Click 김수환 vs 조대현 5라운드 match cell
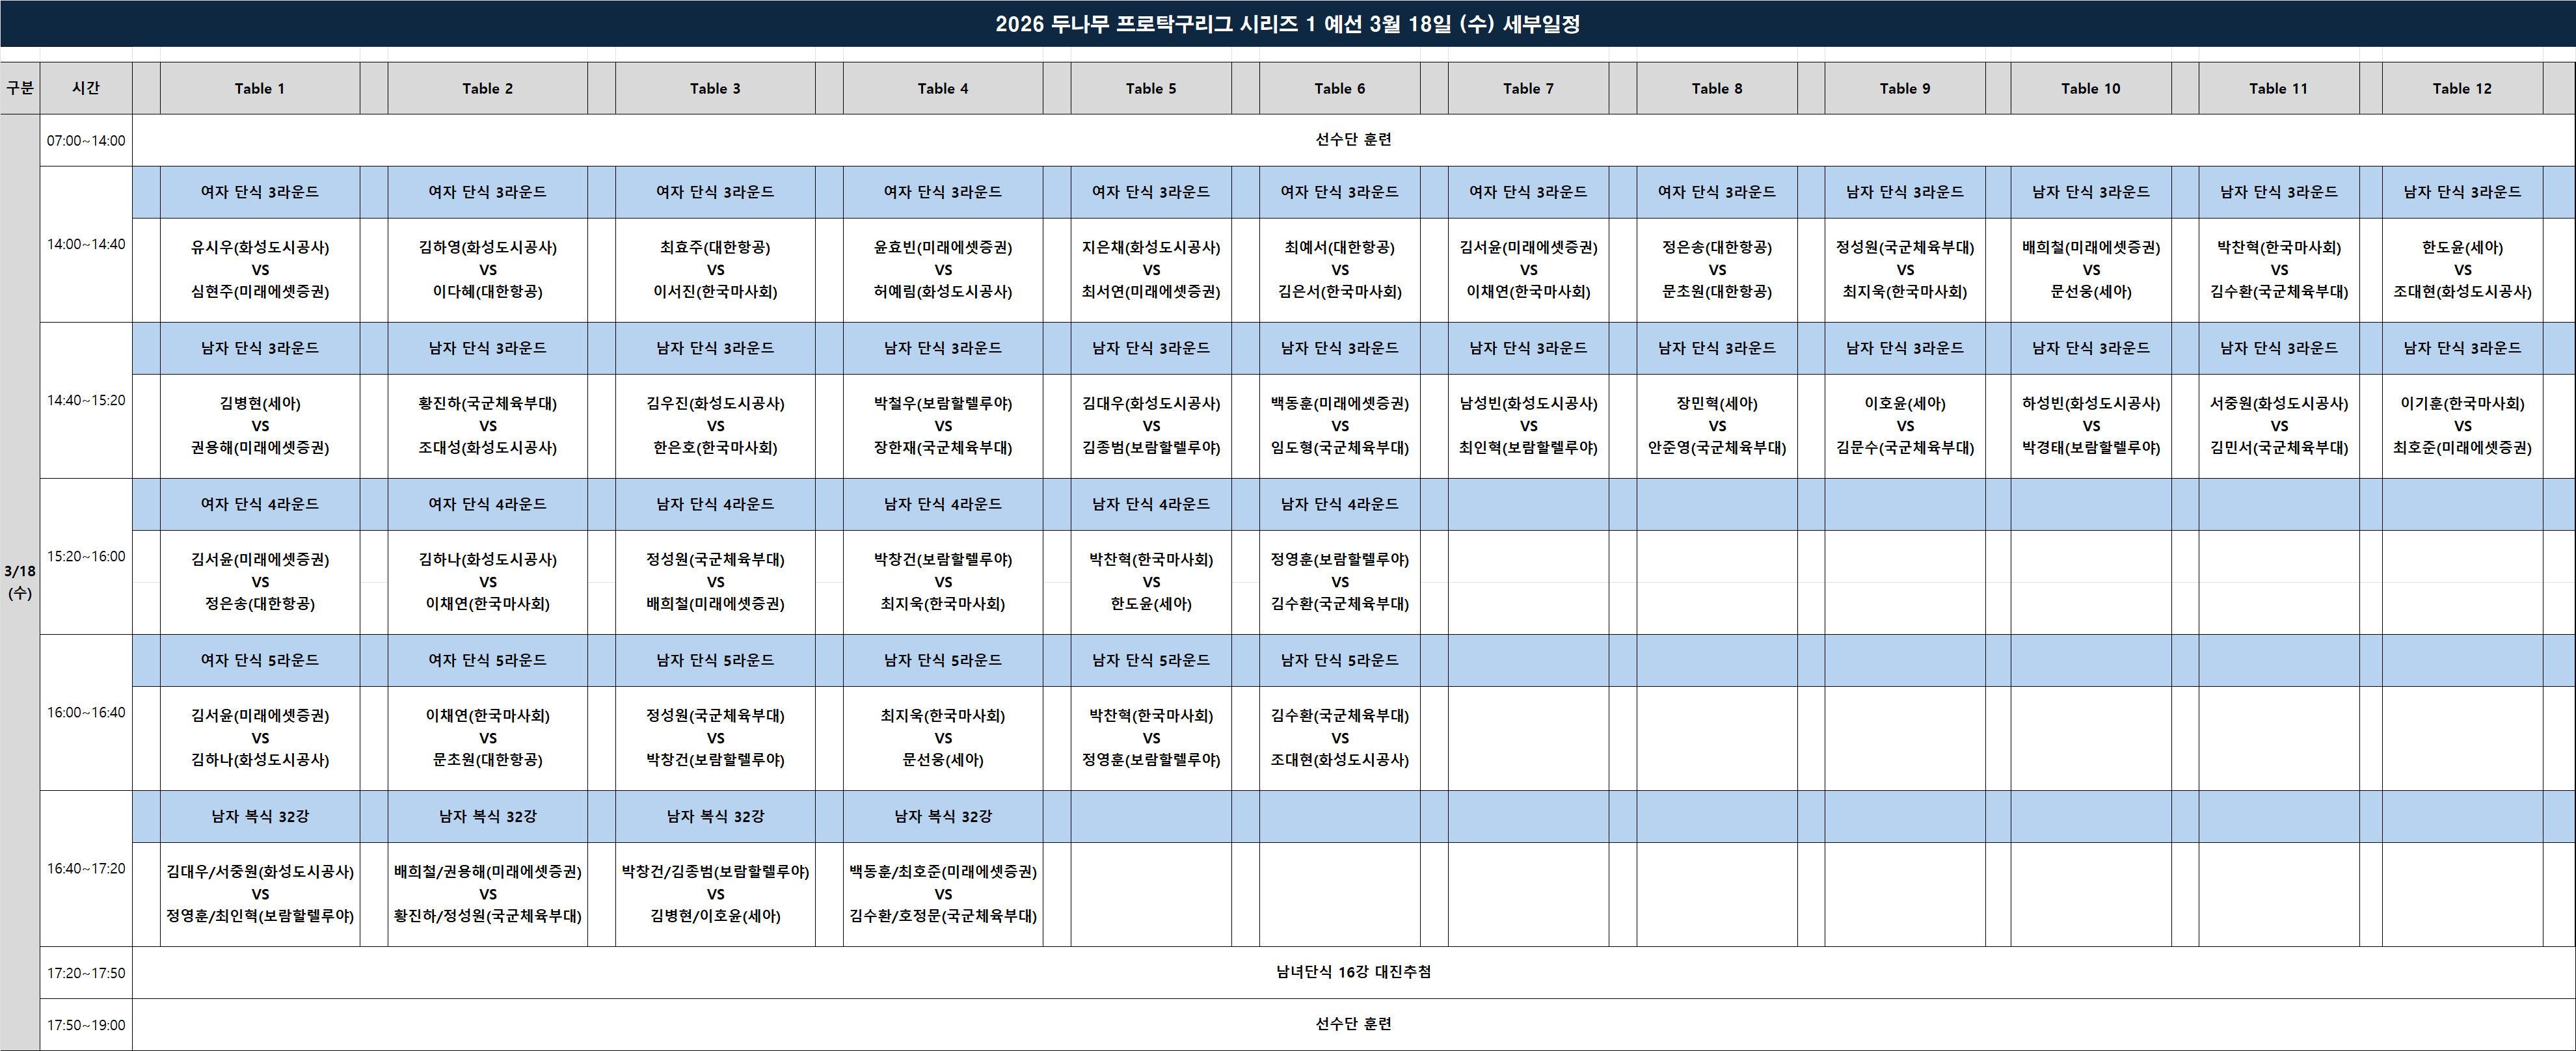The height and width of the screenshot is (1051, 2576). pyautogui.click(x=1339, y=738)
